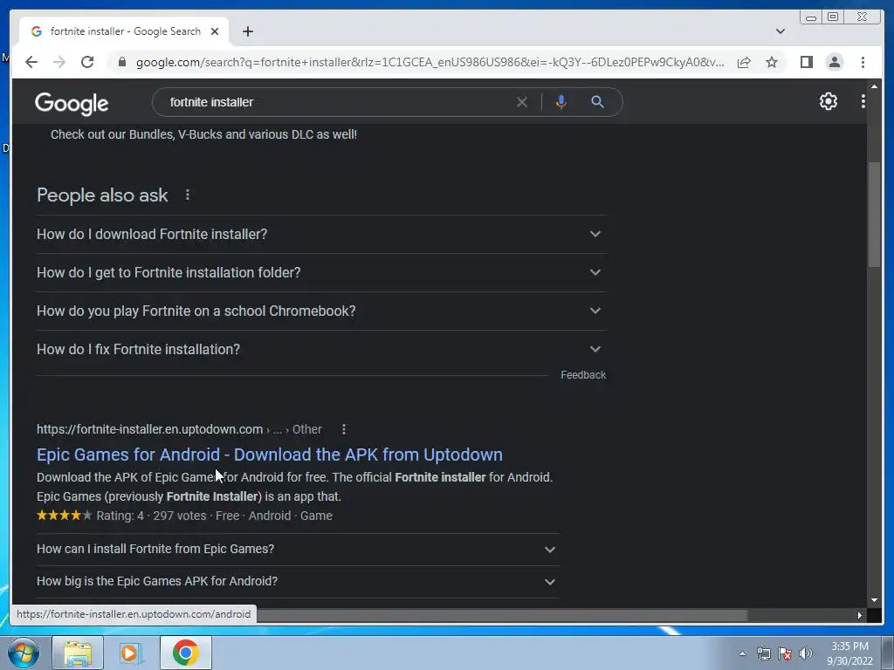This screenshot has width=894, height=670.
Task: Expand "How do I get to Fortnite installation folder?"
Action: [321, 272]
